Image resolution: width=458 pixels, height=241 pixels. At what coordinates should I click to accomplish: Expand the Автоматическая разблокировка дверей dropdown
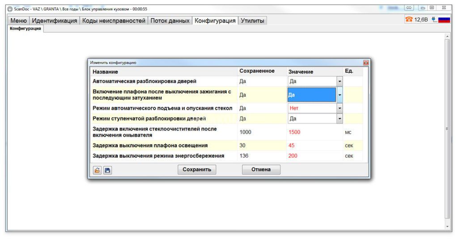(339, 82)
